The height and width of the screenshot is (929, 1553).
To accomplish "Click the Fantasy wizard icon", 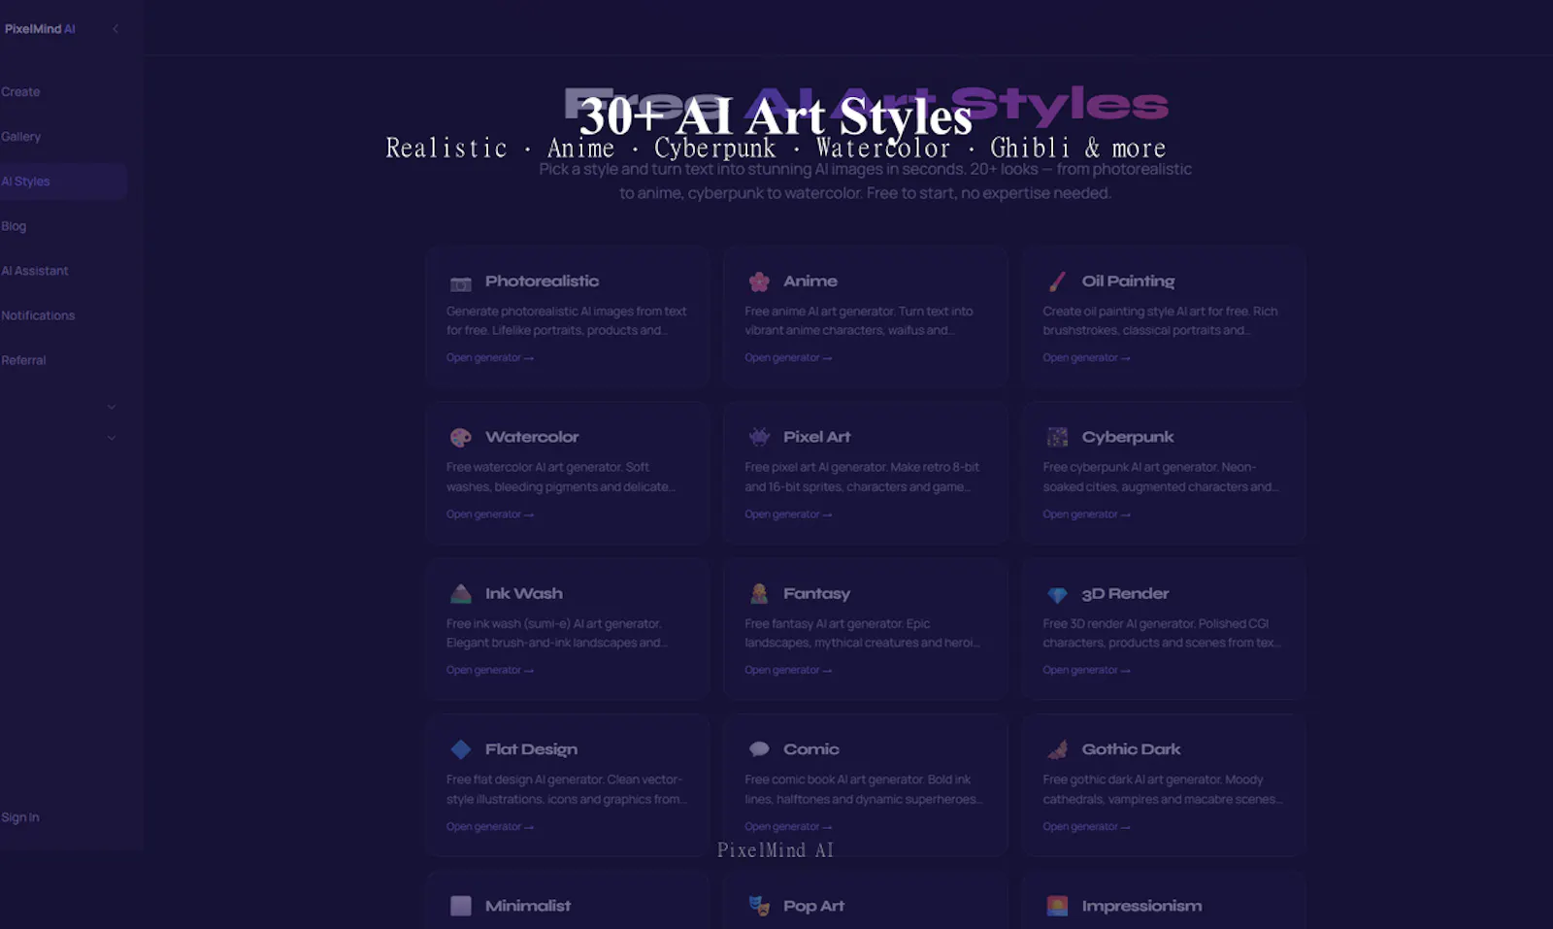I will coord(759,593).
